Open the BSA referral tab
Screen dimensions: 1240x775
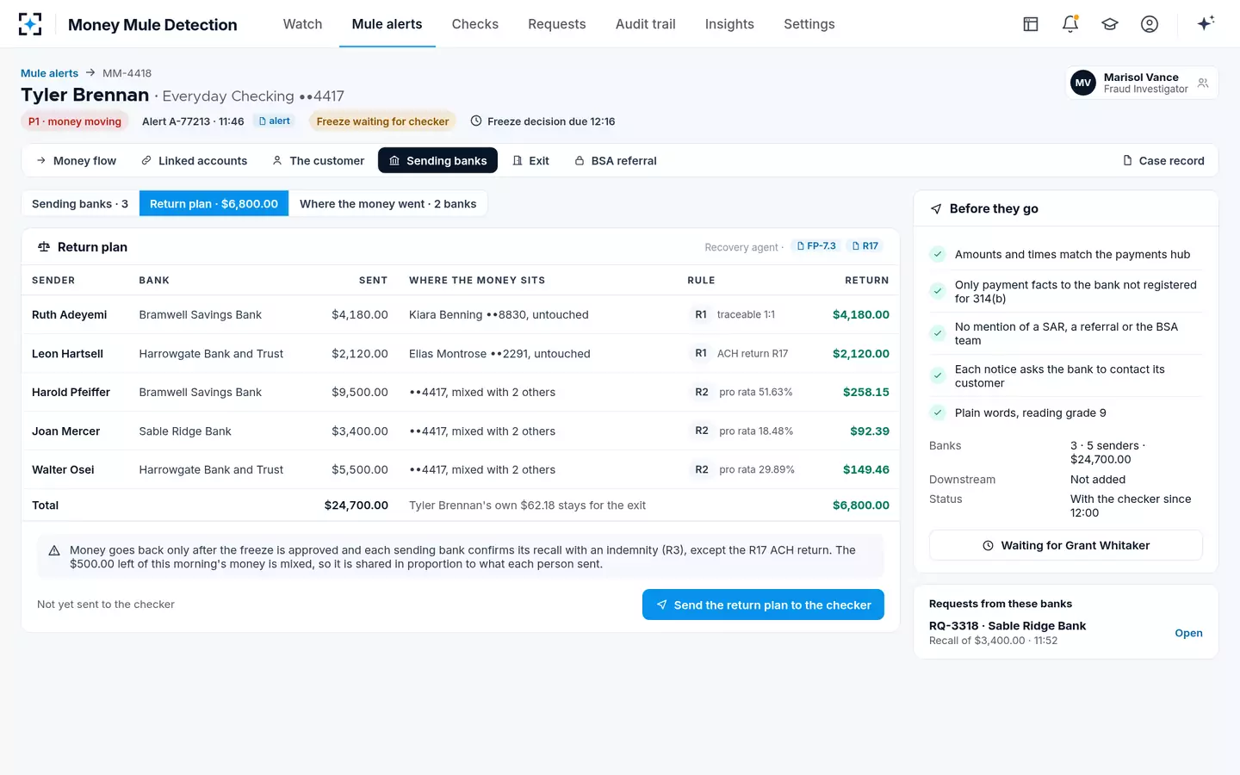615,161
